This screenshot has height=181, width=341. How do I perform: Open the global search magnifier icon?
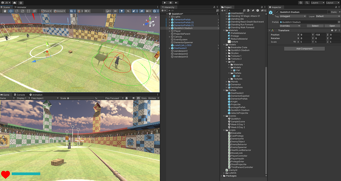pyautogui.click(x=307, y=3)
